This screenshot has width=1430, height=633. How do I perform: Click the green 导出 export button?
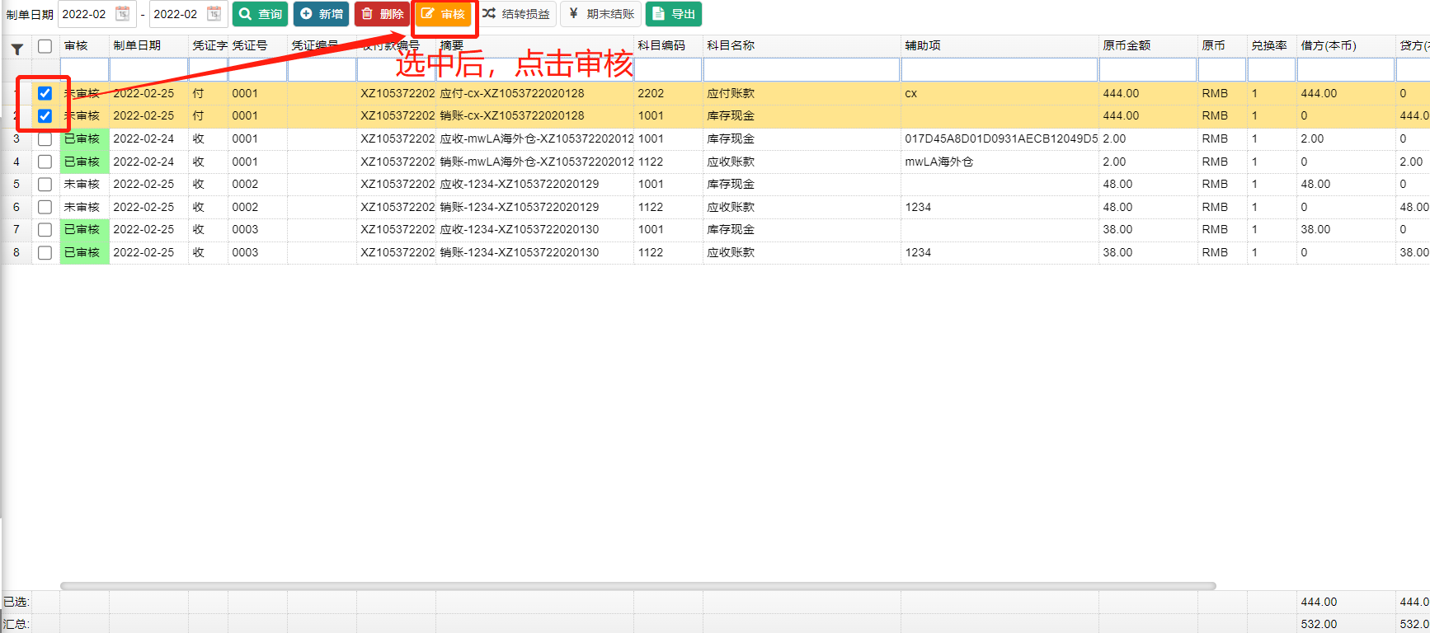click(673, 14)
